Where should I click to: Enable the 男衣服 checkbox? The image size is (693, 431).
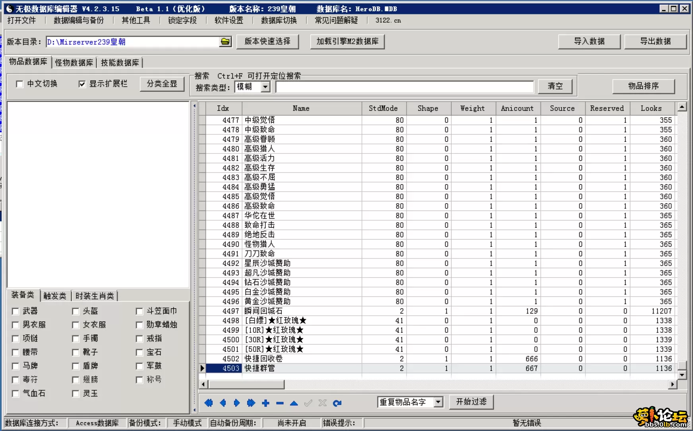[x=15, y=325]
